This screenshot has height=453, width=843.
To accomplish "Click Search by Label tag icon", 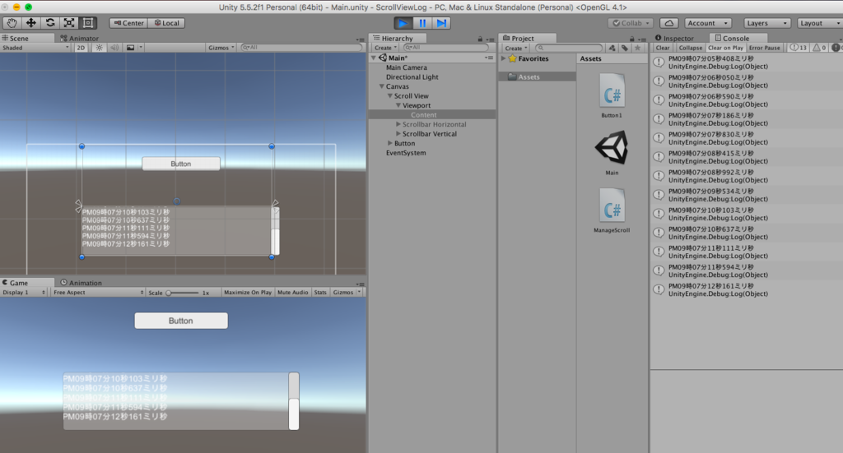I will click(x=625, y=48).
